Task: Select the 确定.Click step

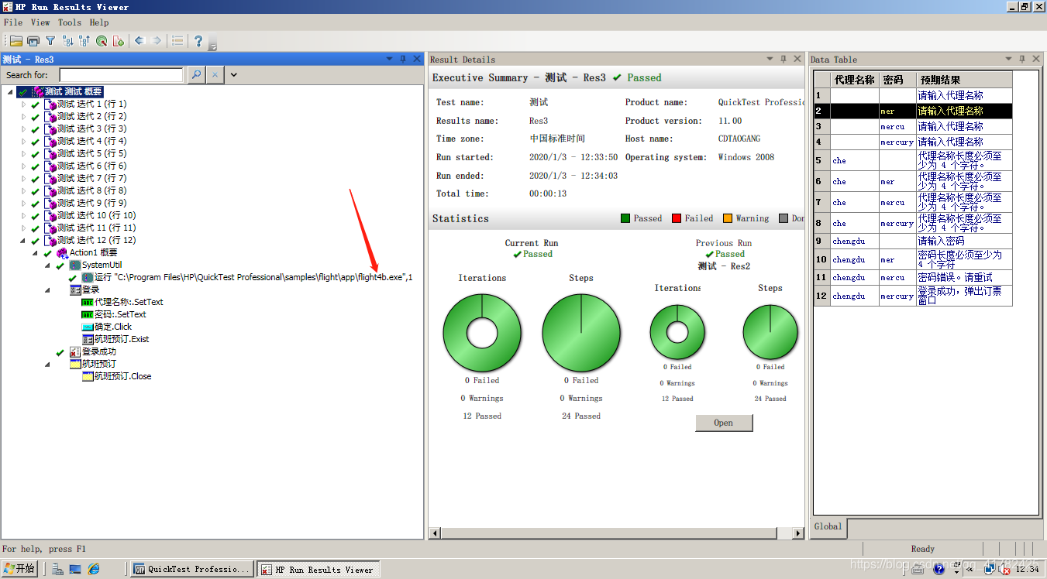Action: pyautogui.click(x=113, y=327)
